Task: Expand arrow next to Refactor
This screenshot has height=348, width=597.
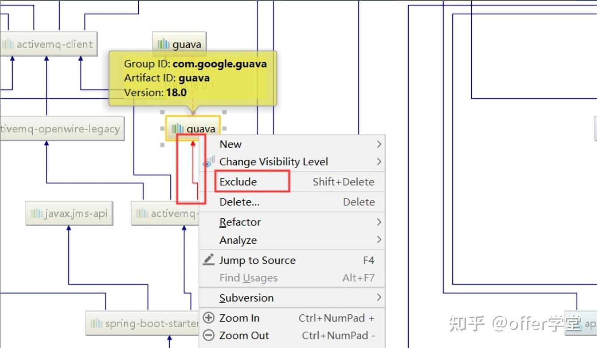Action: tap(379, 222)
